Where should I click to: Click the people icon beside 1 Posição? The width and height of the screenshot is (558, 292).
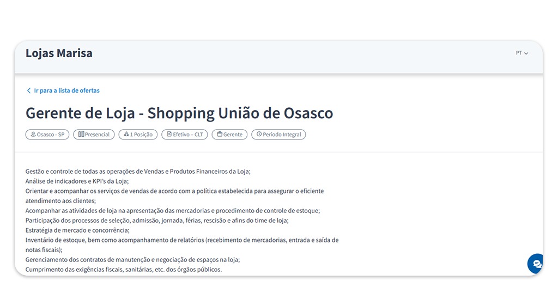(126, 135)
